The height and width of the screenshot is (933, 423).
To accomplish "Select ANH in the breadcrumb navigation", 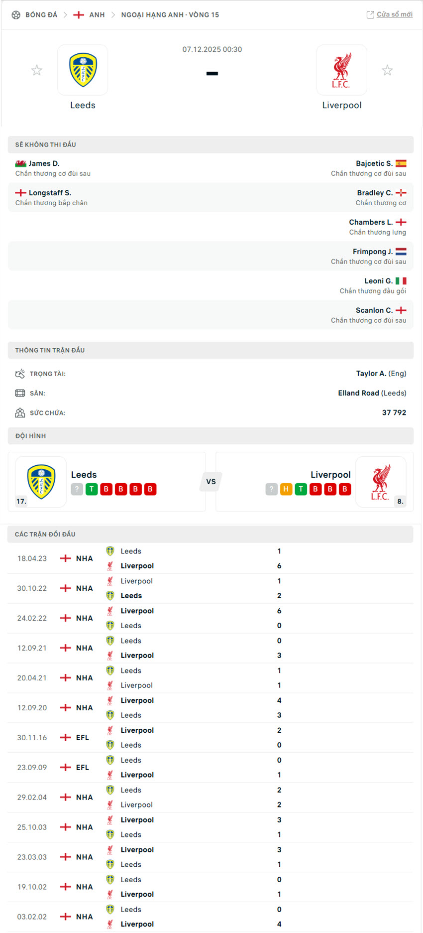I will tap(97, 14).
